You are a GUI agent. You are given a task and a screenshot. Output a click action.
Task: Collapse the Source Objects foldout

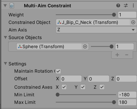tap(5, 38)
